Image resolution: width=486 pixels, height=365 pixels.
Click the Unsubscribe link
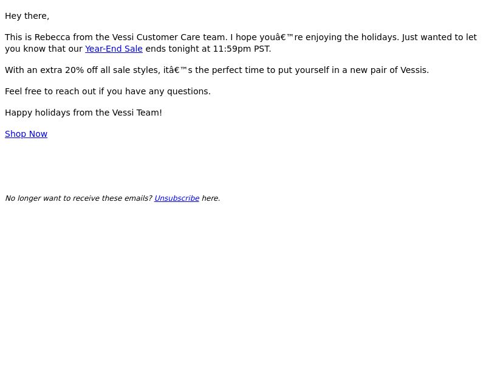pyautogui.click(x=177, y=198)
